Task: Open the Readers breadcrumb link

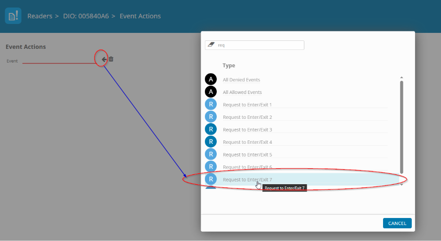Action: click(x=40, y=16)
